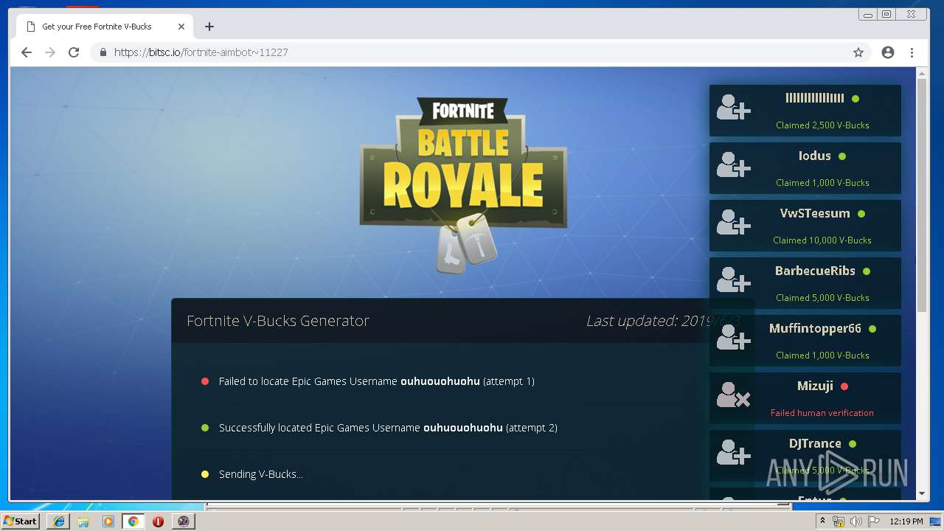Viewport: 944px width, 531px height.
Task: Bookmark this page with the star icon
Action: coord(858,52)
